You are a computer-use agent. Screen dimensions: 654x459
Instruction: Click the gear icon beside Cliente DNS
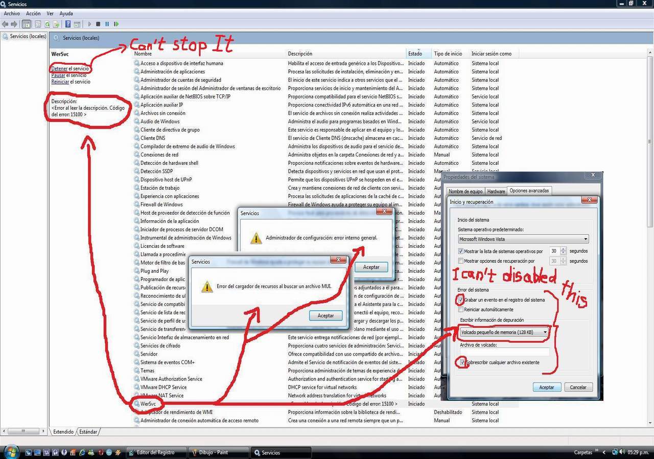coord(136,138)
